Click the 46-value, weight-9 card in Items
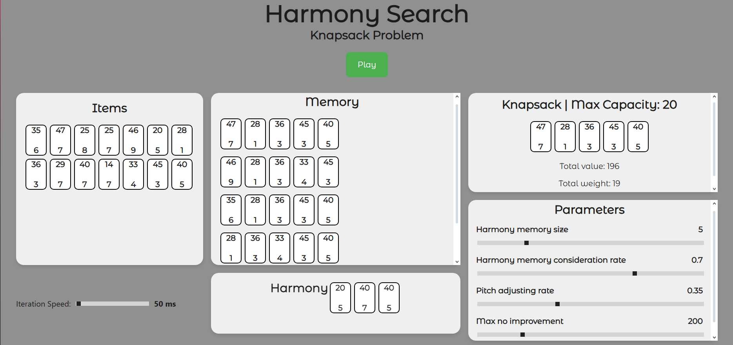 pyautogui.click(x=133, y=140)
